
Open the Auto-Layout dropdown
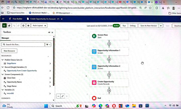pos(39,25)
